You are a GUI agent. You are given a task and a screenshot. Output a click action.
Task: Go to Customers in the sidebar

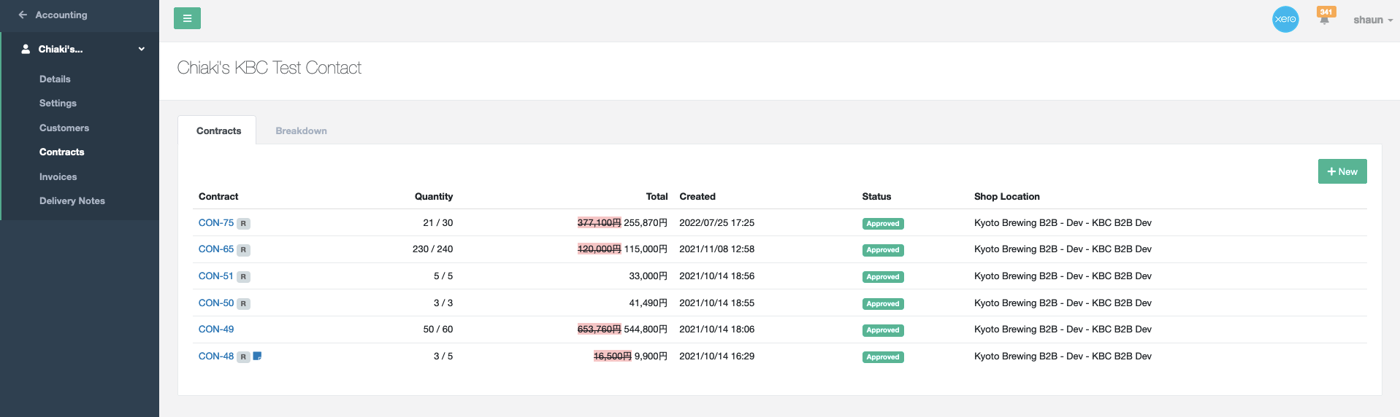coord(64,128)
